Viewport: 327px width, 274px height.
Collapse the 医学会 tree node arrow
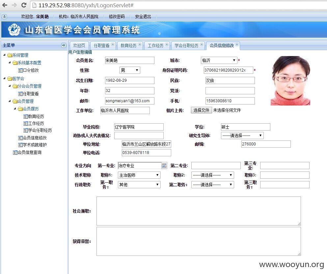tap(4, 78)
